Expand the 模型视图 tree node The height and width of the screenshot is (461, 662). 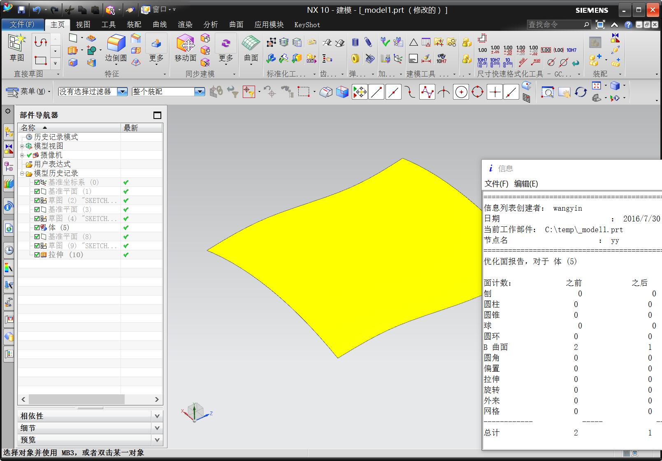[22, 146]
